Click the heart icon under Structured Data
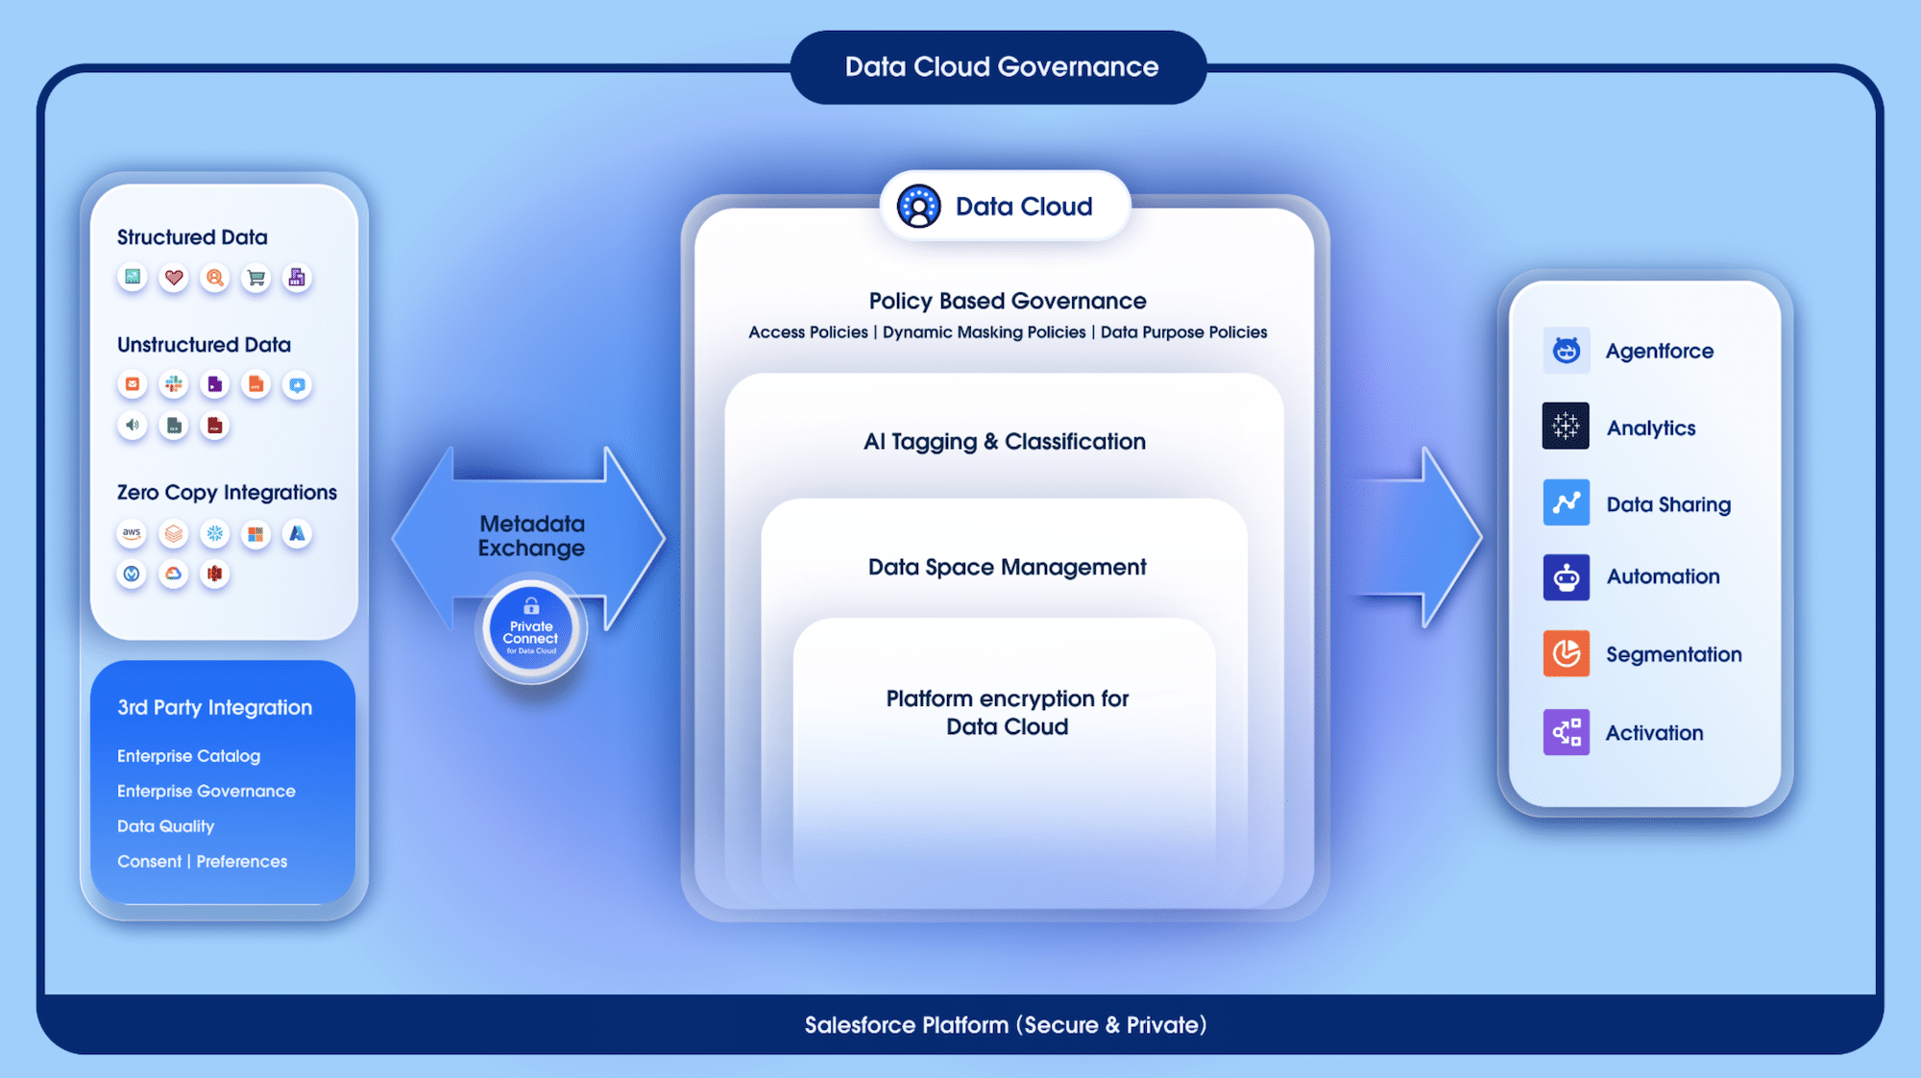Screen dimensions: 1921x1078 (x=174, y=278)
